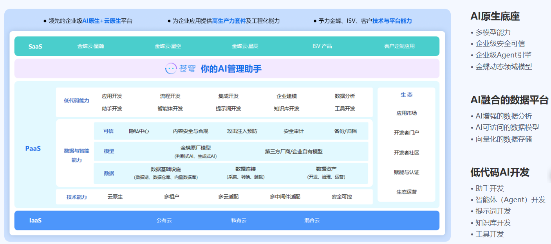551x244 pixels.
Task: Select 安全可控 in the 技术能力 row
Action: (341, 197)
